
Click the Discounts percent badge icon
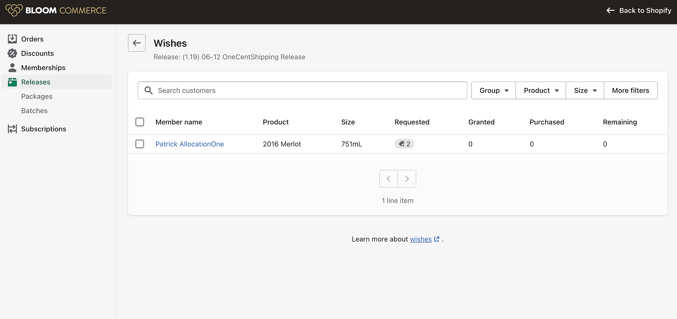(12, 53)
